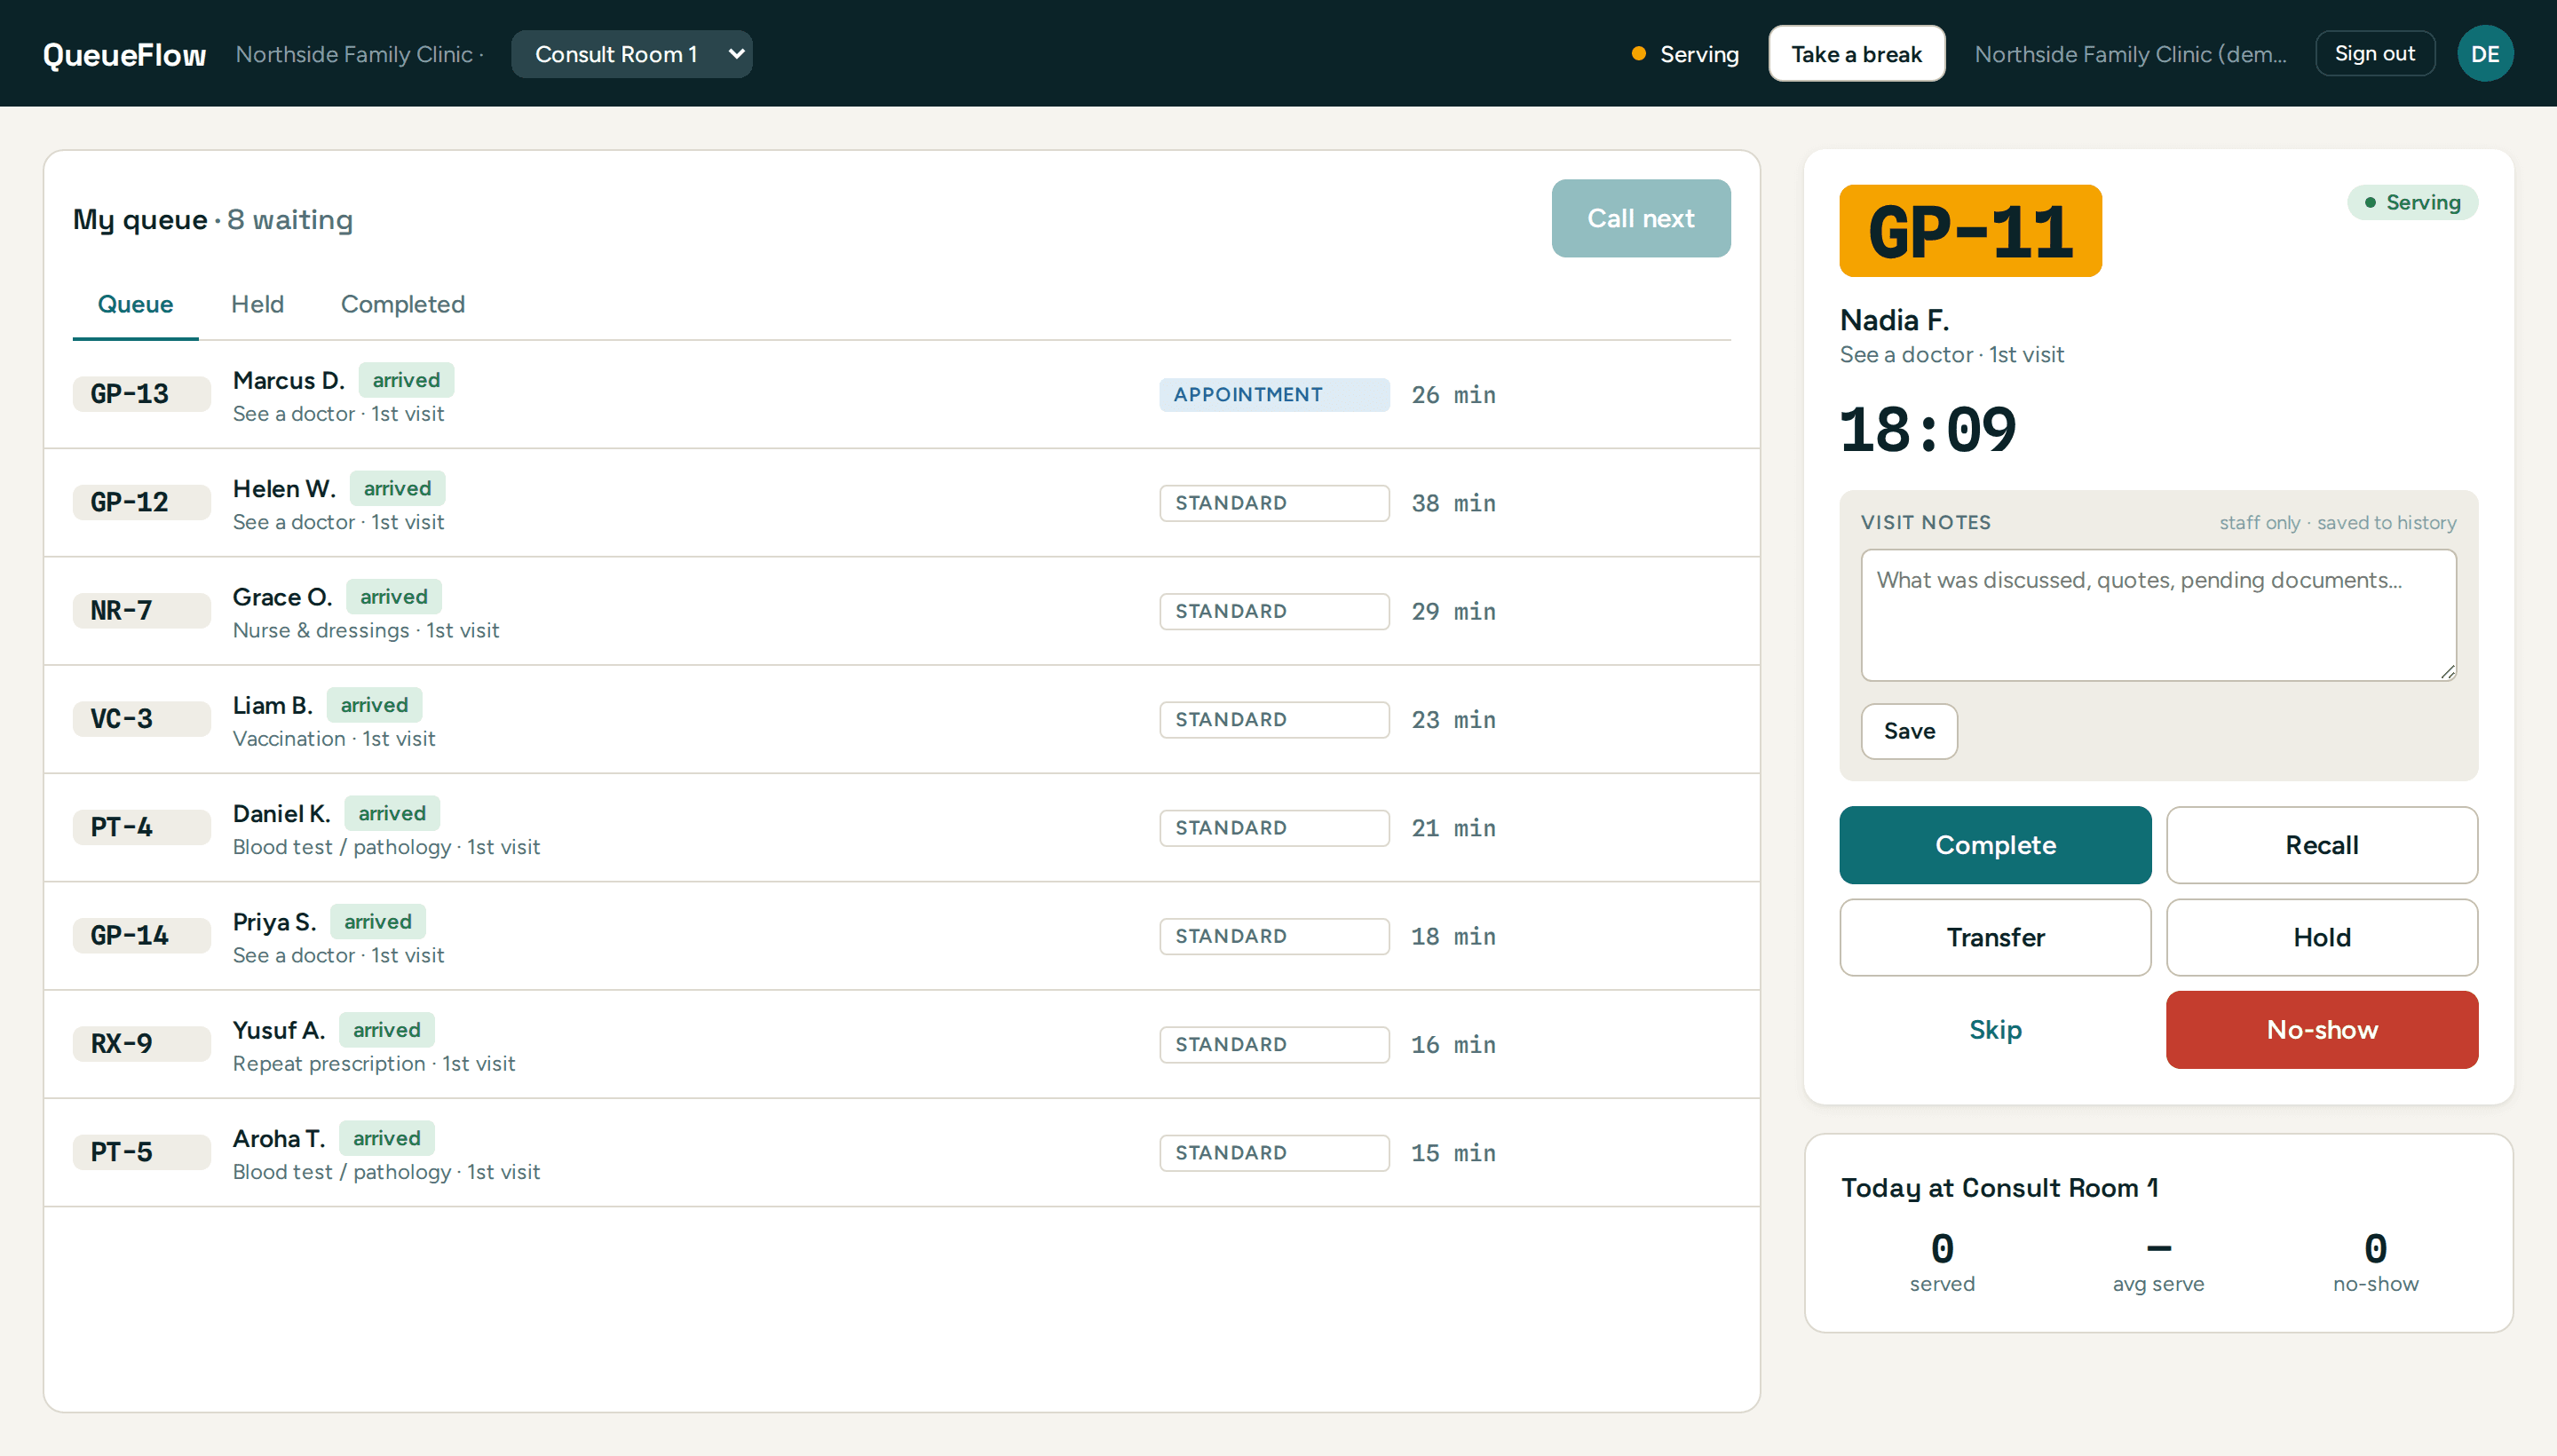2557x1456 pixels.
Task: Select the RX-9 ticket badge
Action: pyautogui.click(x=141, y=1044)
